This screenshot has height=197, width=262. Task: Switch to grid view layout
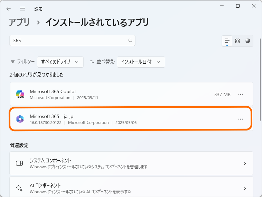coord(237,41)
